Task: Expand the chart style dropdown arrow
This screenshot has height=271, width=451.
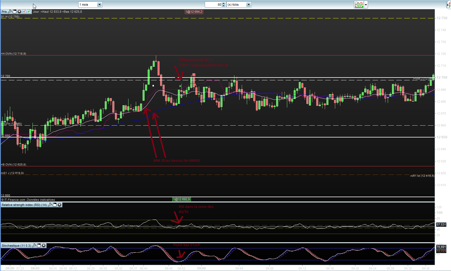Action: pos(366,5)
